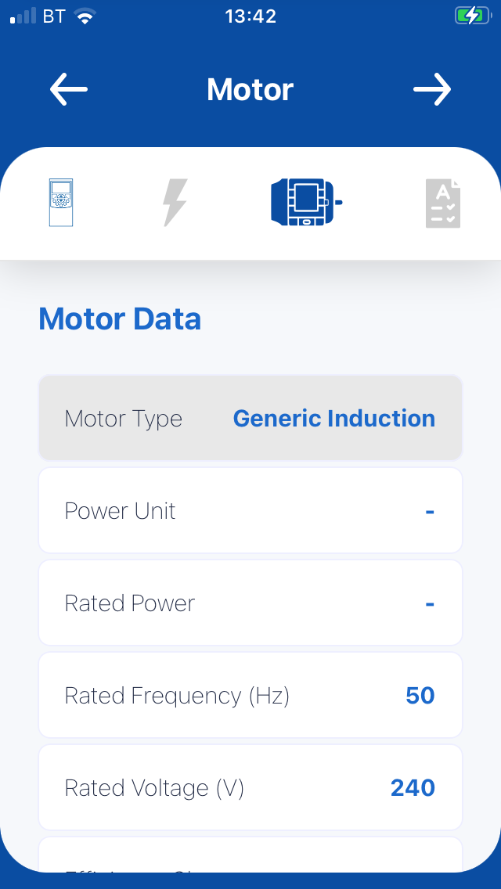Tap the Motor title in the navigation bar
Viewport: 501px width, 889px height.
click(250, 88)
